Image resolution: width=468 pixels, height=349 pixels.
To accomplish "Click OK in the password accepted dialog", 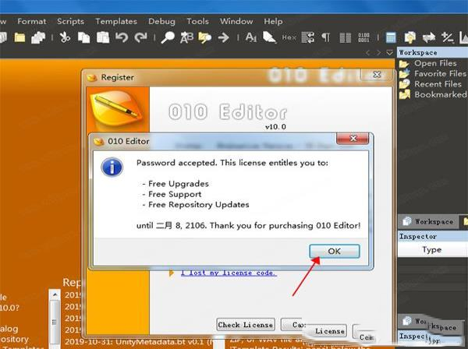I will pos(335,252).
